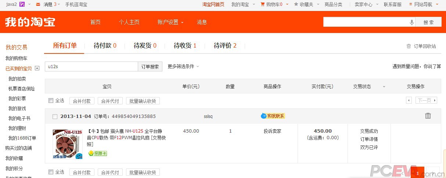Click the 保障卡 guarantee card badge
The width and height of the screenshot is (446, 178).
click(97, 153)
